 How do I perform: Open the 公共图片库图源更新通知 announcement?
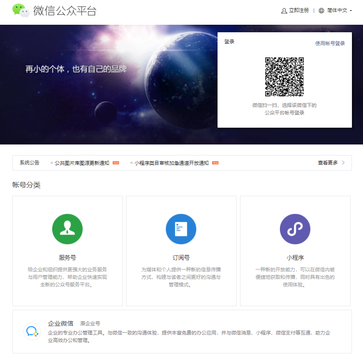click(82, 163)
